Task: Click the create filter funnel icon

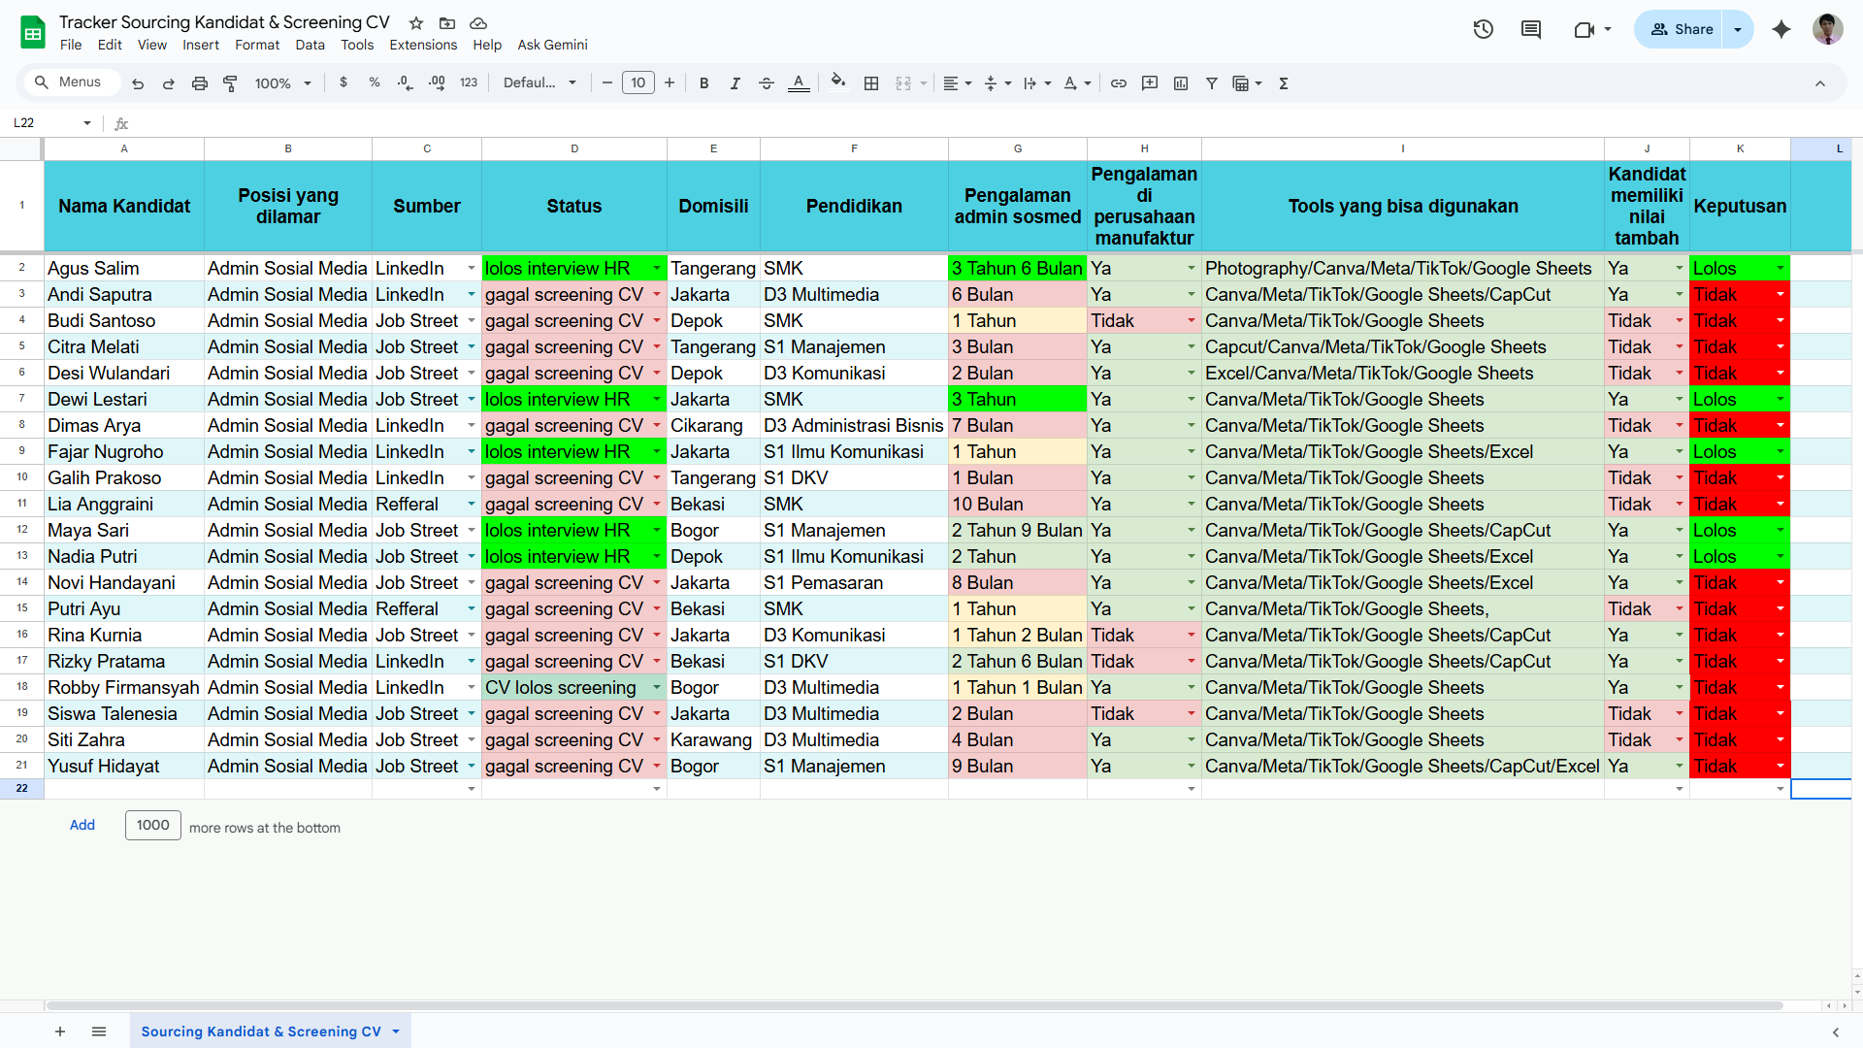Action: point(1212,83)
